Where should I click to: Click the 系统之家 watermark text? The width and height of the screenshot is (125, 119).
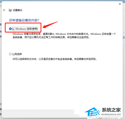coord(111,110)
